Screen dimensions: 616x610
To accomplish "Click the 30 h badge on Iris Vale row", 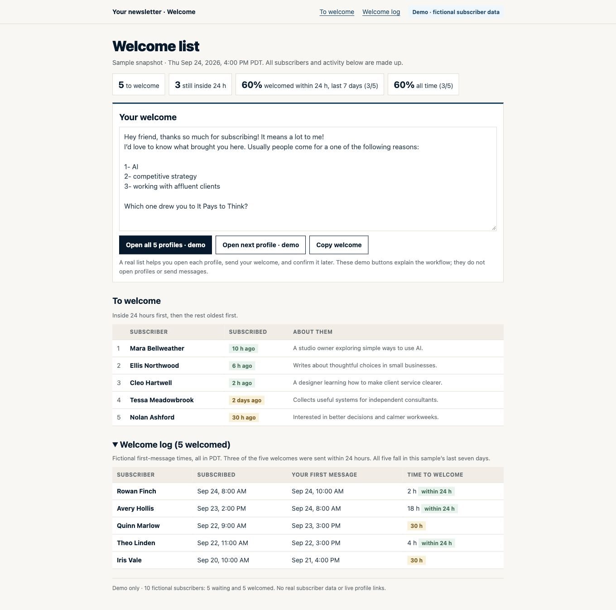I will pyautogui.click(x=416, y=561).
